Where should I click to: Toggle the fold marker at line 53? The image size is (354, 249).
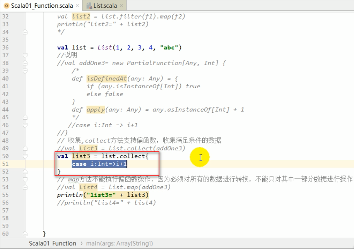tap(25, 179)
